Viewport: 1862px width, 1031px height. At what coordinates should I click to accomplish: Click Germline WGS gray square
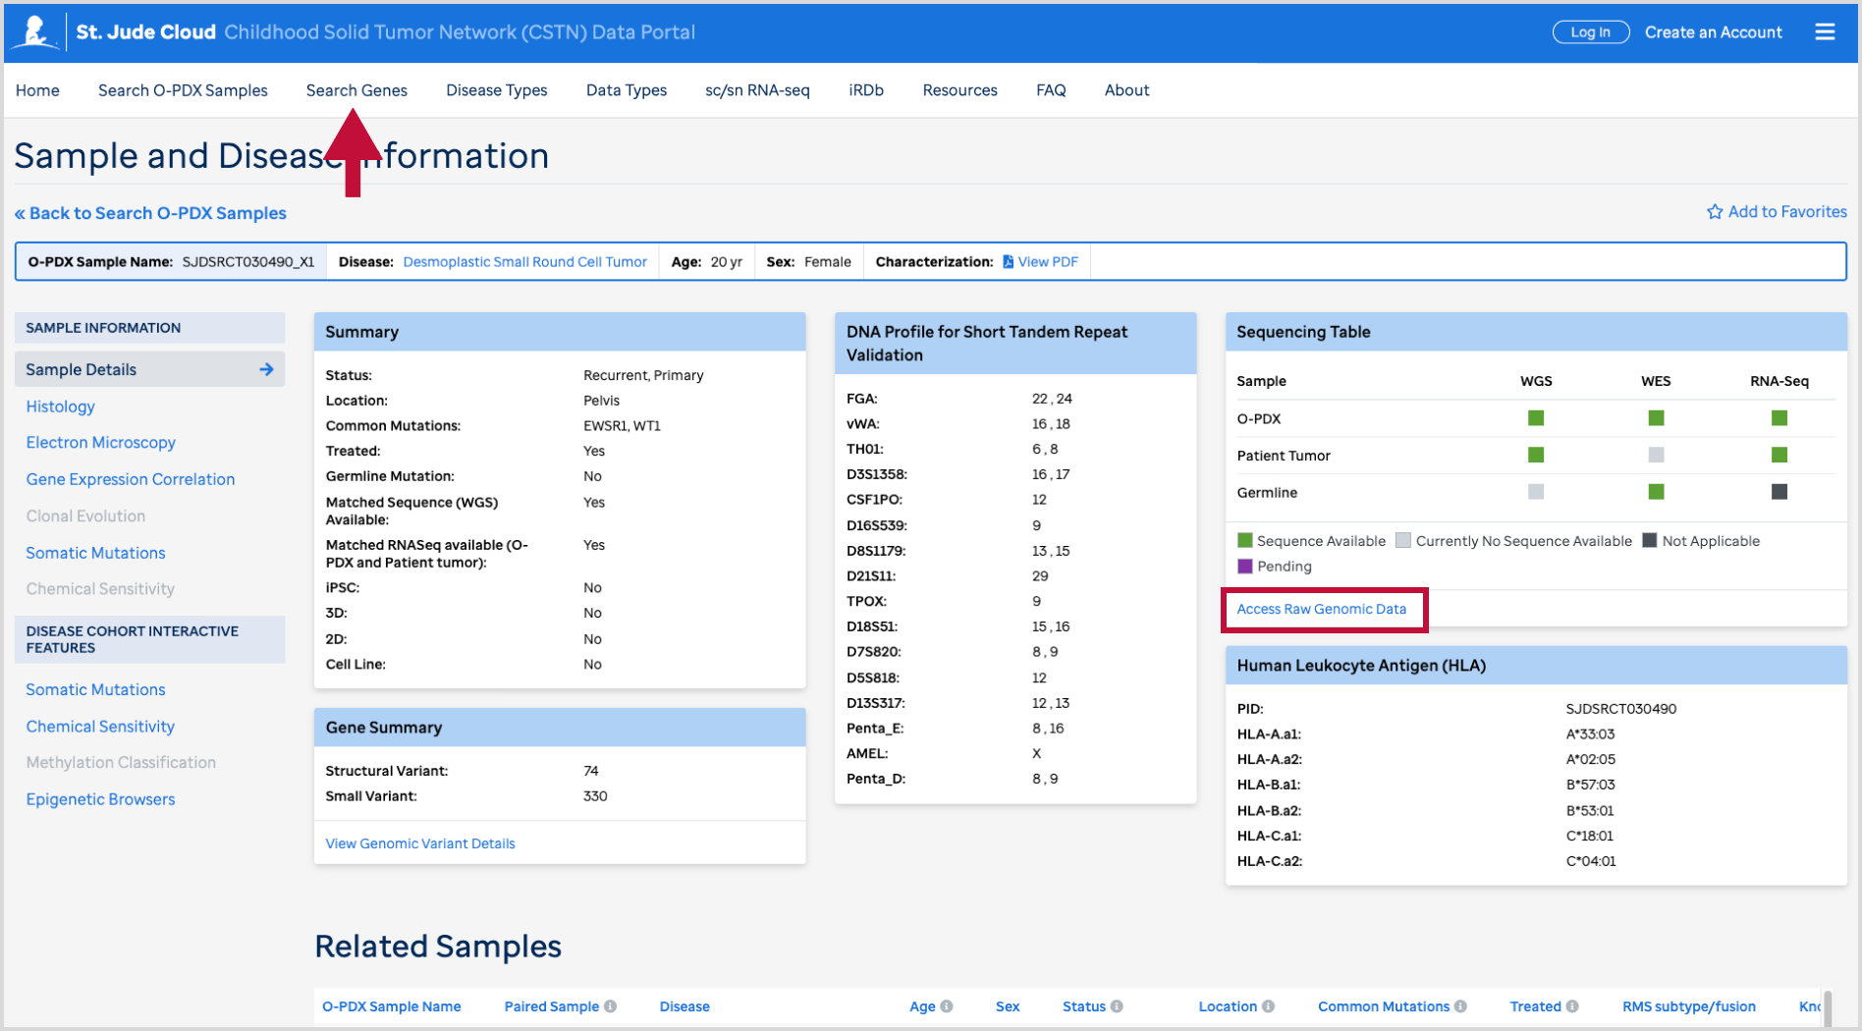click(1536, 492)
